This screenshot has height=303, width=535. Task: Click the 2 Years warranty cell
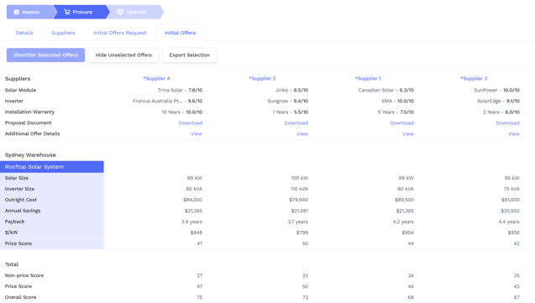(501, 112)
